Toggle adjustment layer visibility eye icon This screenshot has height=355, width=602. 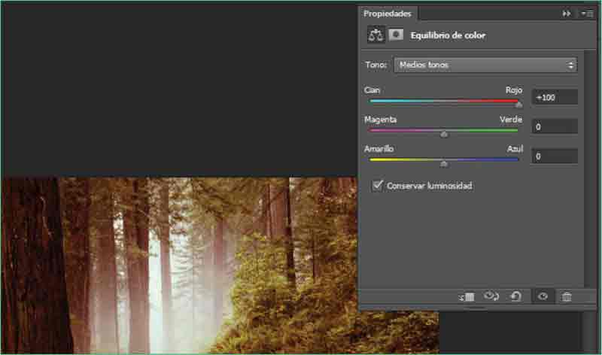tap(541, 297)
